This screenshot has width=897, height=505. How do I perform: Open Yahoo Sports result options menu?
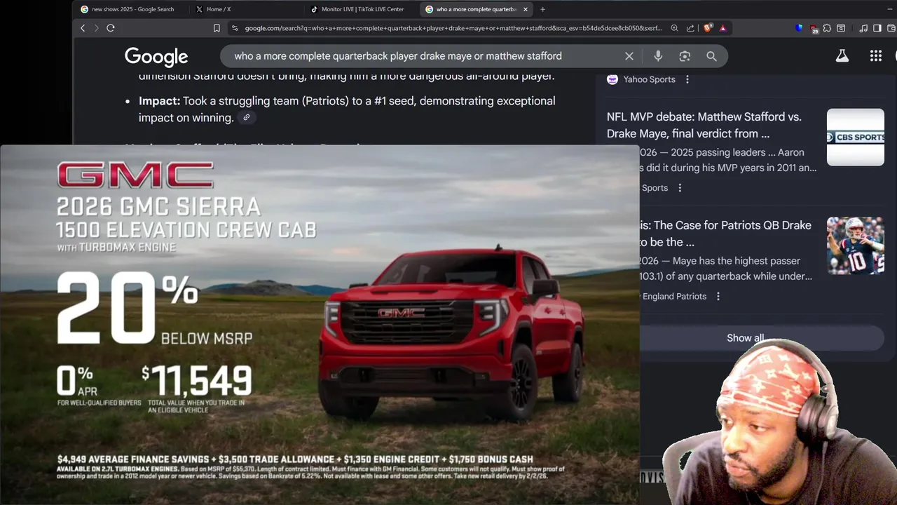pos(687,79)
